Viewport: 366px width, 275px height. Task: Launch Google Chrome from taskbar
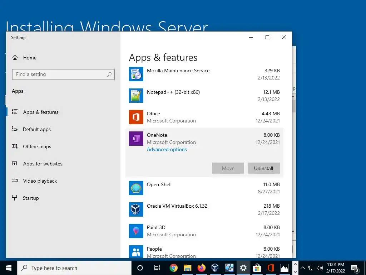coord(173,268)
